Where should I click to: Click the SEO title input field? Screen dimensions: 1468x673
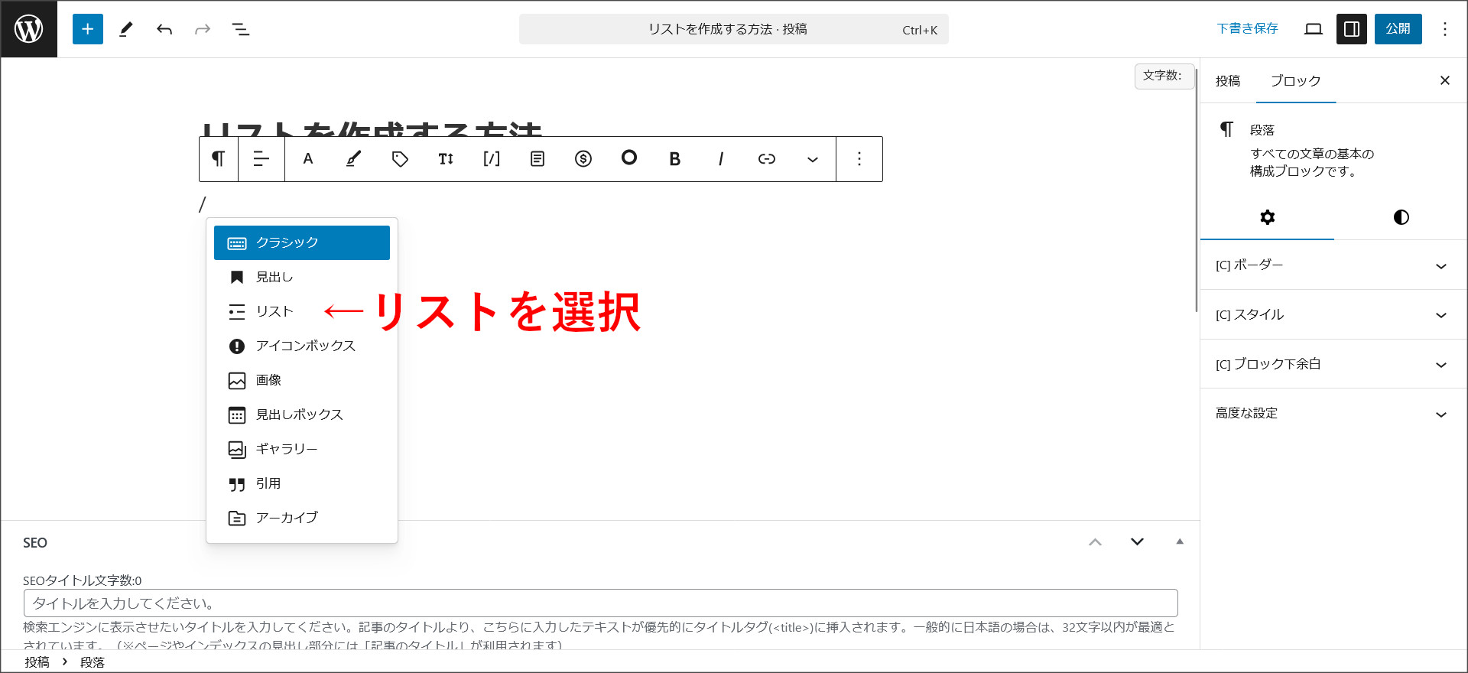tap(600, 603)
